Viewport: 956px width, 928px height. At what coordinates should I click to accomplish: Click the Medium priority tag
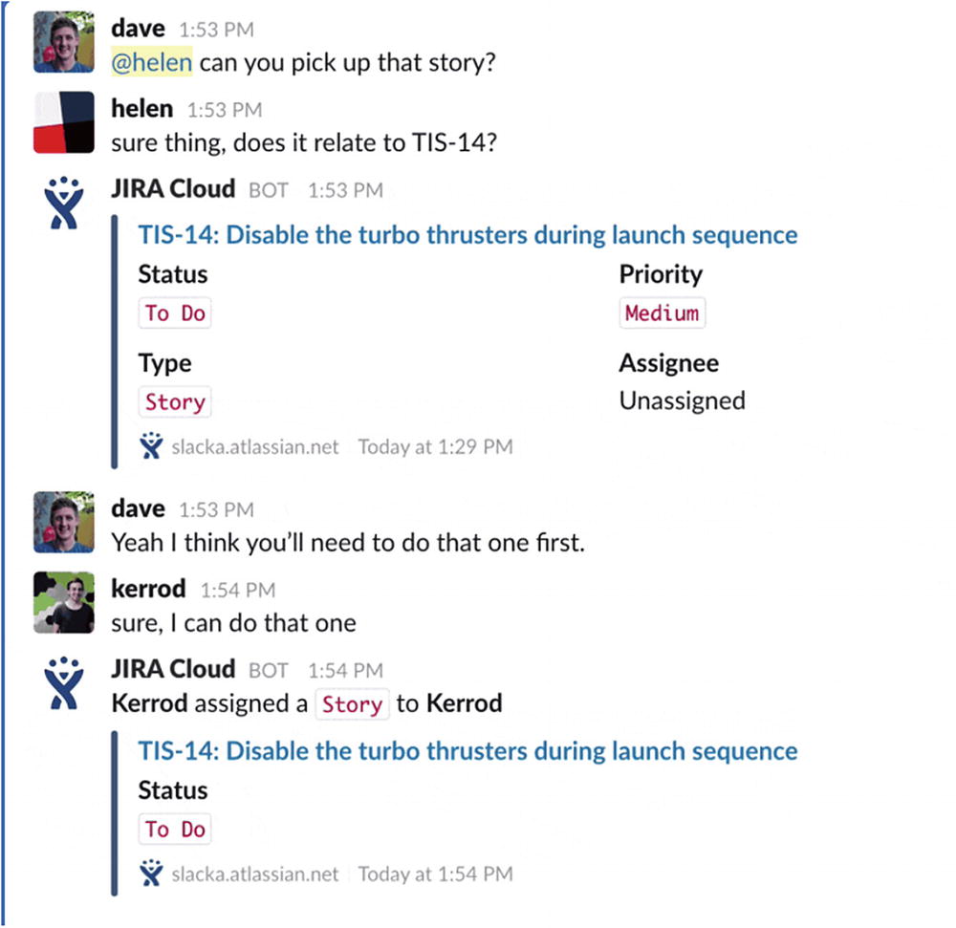pos(662,313)
